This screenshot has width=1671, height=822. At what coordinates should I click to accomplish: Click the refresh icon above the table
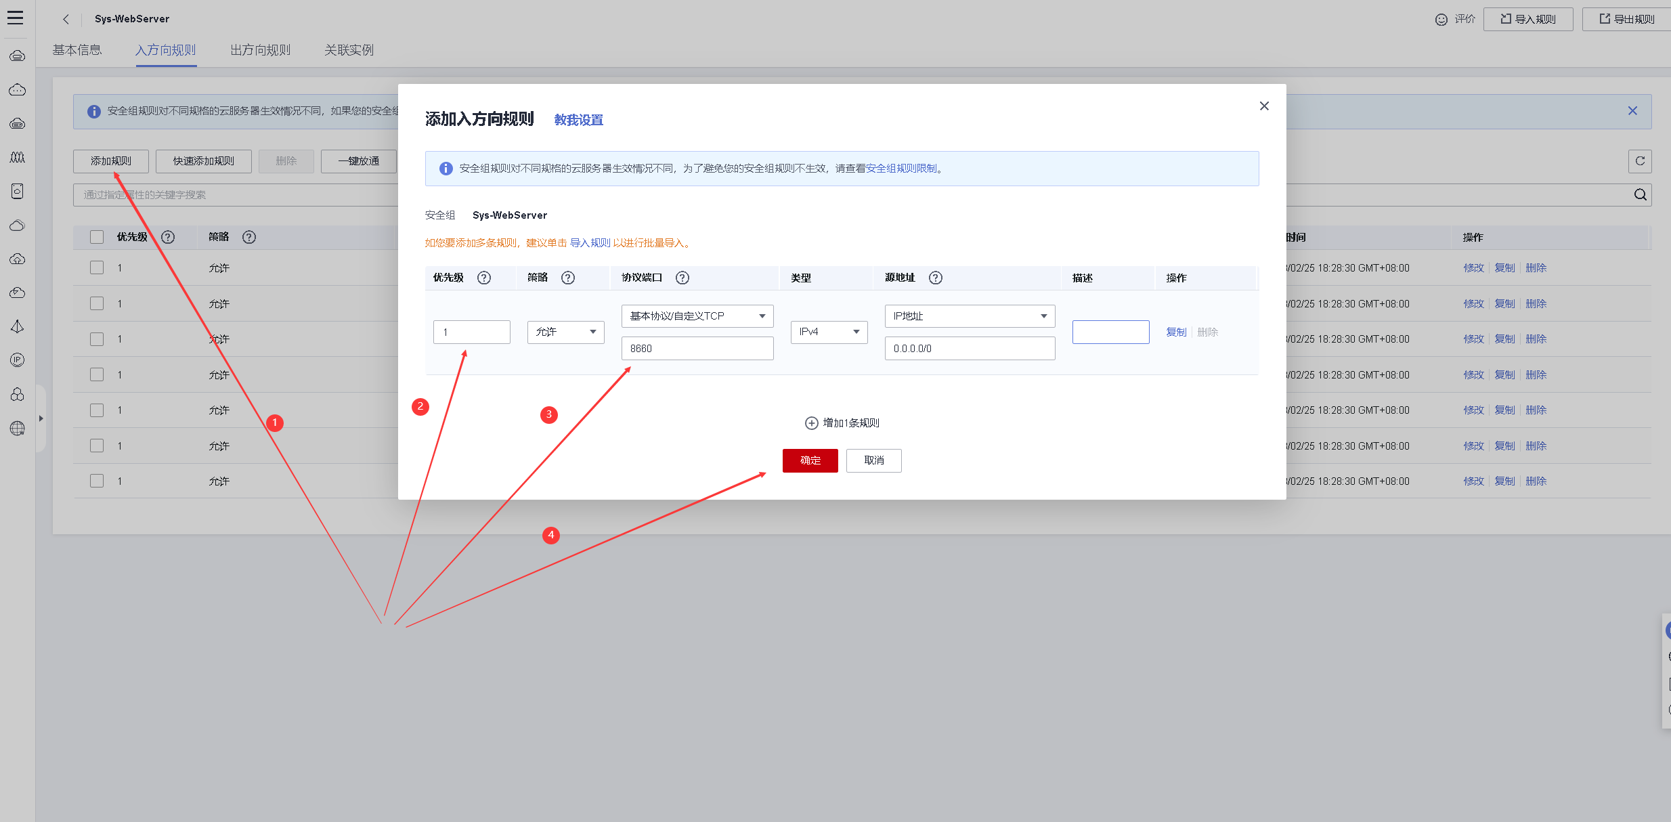[1639, 161]
